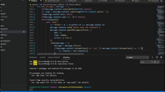This screenshot has height=92, width=165.
Task: Toggle Match Whole Word in terminal find
Action: pos(155,62)
